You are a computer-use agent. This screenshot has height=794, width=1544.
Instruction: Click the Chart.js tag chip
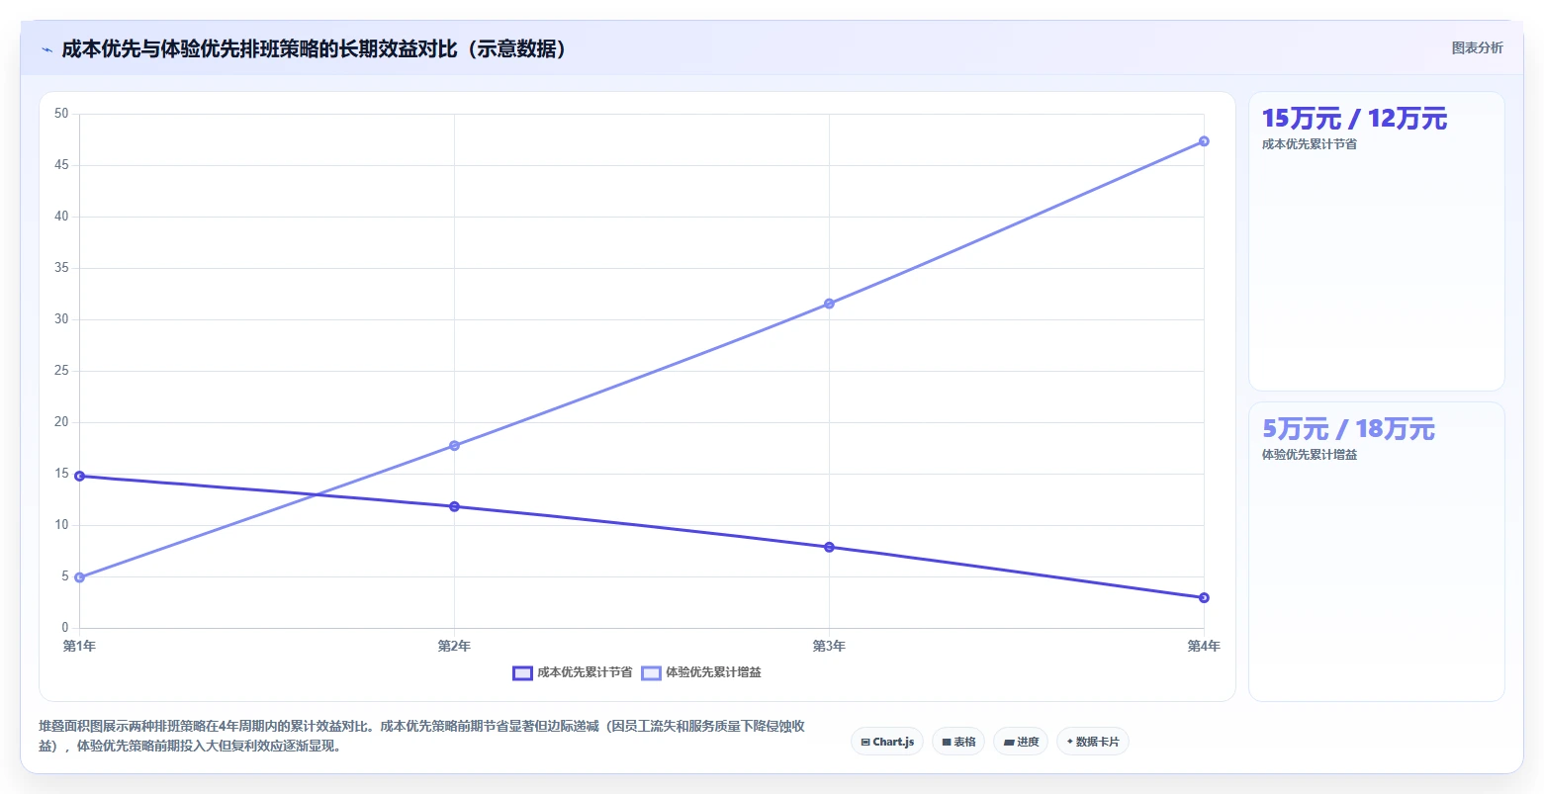point(887,742)
